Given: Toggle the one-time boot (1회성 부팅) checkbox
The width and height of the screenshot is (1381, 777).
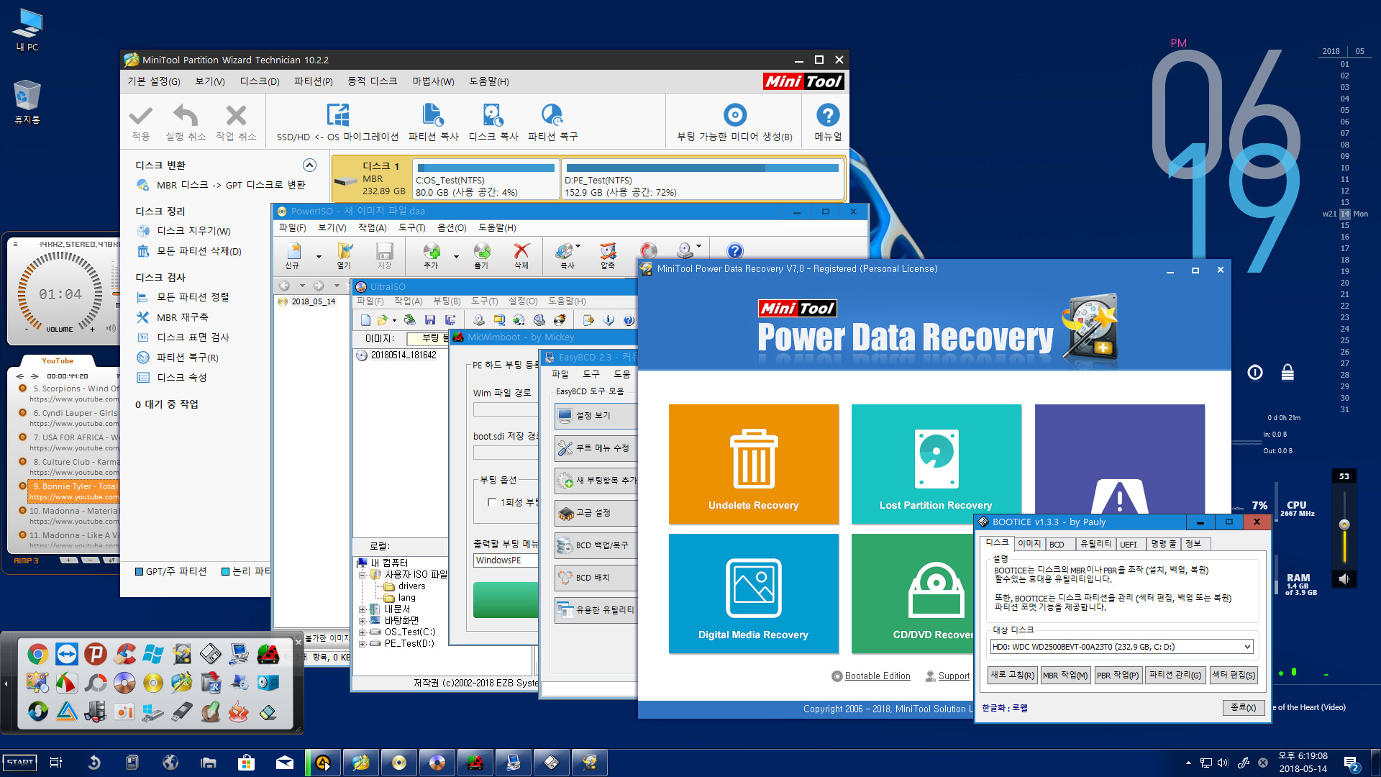Looking at the screenshot, I should pos(492,502).
